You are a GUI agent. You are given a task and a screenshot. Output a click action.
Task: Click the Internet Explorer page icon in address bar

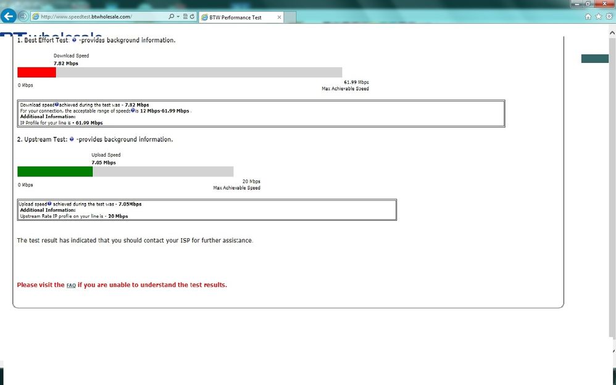click(36, 17)
